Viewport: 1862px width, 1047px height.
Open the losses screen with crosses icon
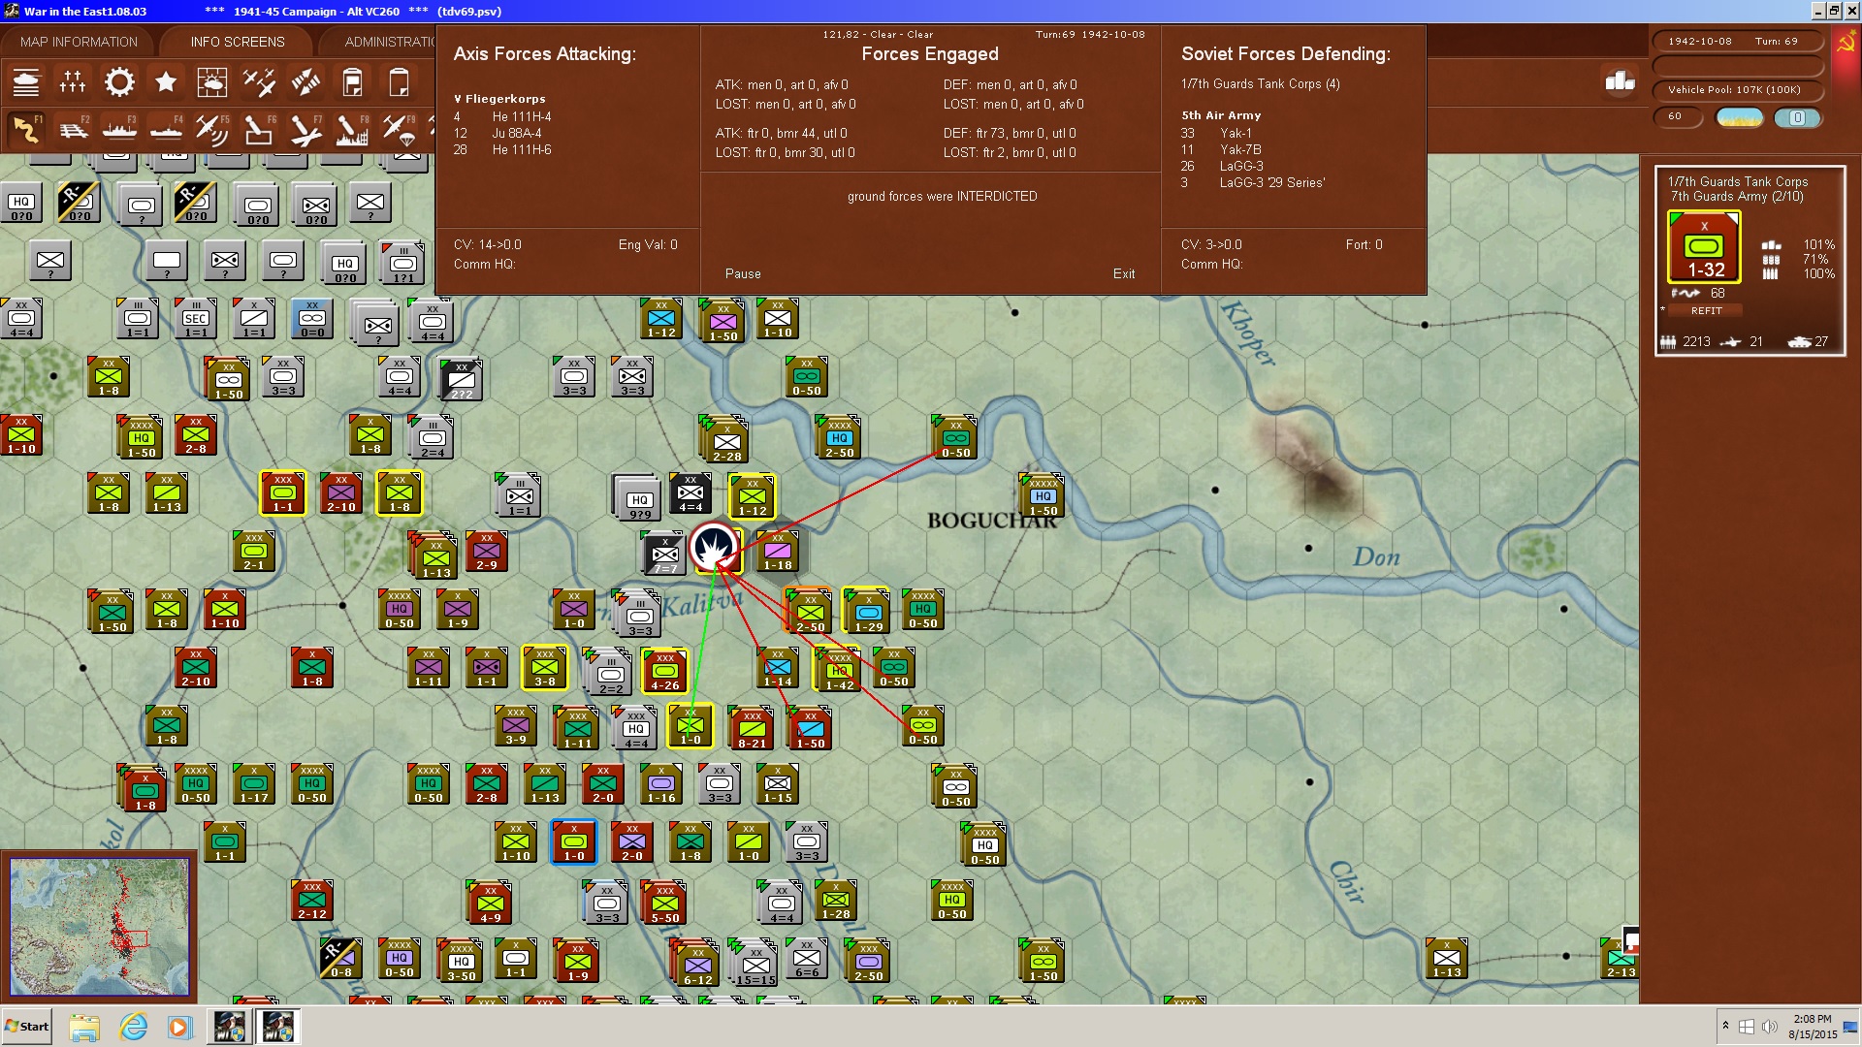[73, 82]
